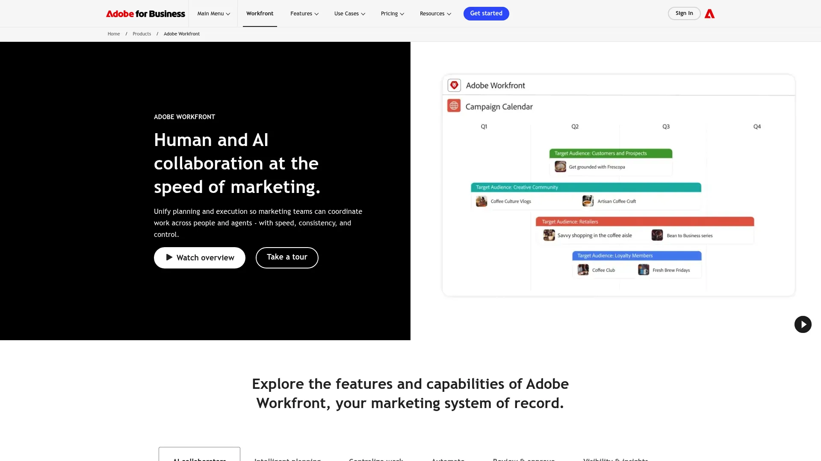Expand the Features dropdown

point(304,14)
